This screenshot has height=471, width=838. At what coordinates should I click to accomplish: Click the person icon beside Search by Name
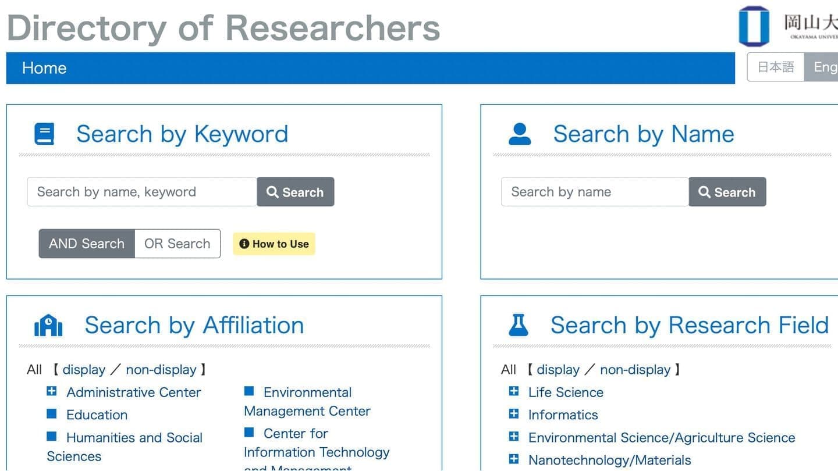coord(520,134)
